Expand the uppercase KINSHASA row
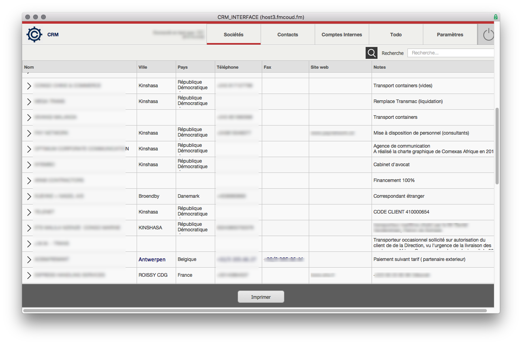This screenshot has height=345, width=522. pyautogui.click(x=29, y=228)
